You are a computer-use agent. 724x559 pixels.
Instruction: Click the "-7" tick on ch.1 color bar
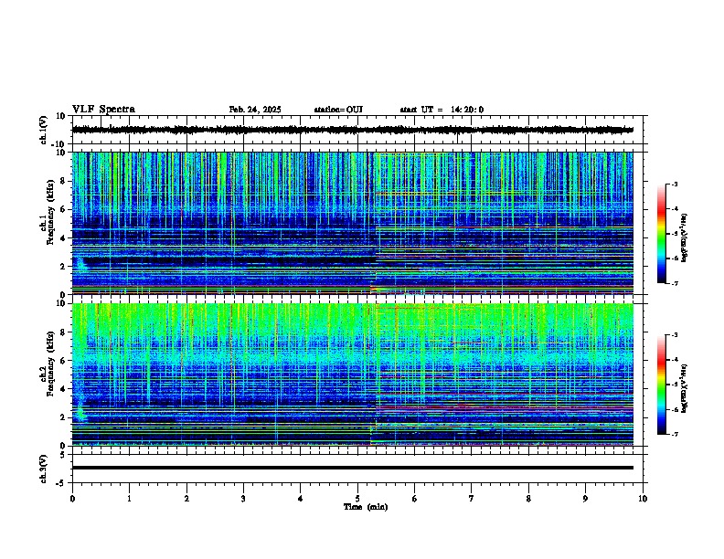coord(674,283)
